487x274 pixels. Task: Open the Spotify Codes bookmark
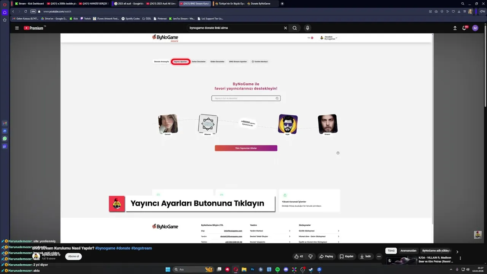pos(131,19)
